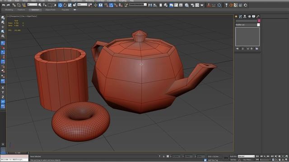Open the Create command panel tab
The width and height of the screenshot is (289, 162).
click(236, 17)
